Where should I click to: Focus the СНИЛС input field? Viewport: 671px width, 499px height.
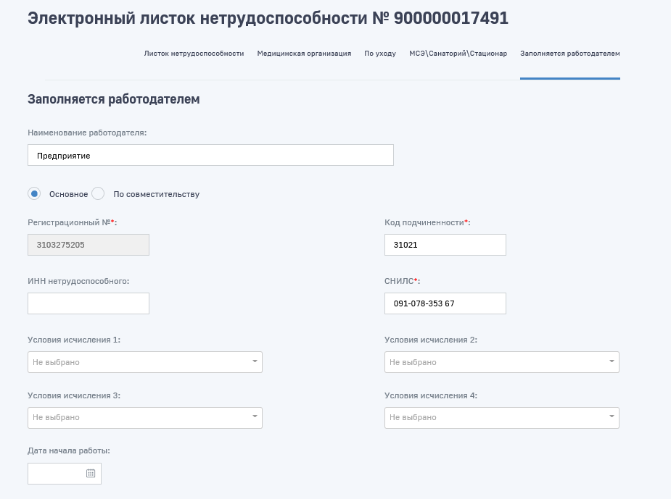[445, 303]
